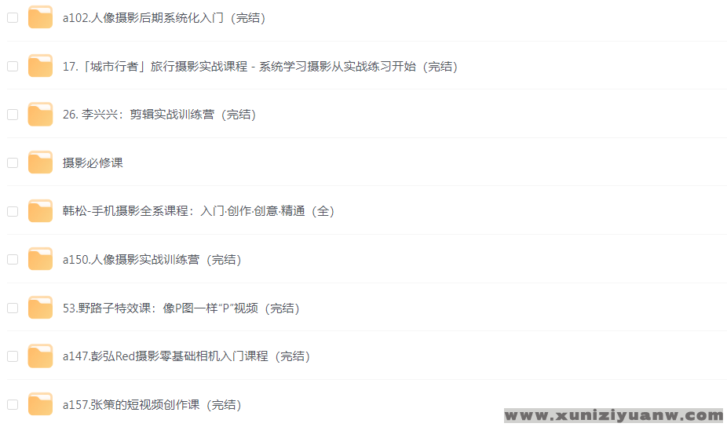Click folder icon beside 26. 李兴兴：剪辑实战训练营
Screen dimensions: 727x427
(40, 115)
